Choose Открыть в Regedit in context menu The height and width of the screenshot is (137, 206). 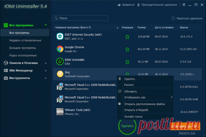[x=145, y=110]
